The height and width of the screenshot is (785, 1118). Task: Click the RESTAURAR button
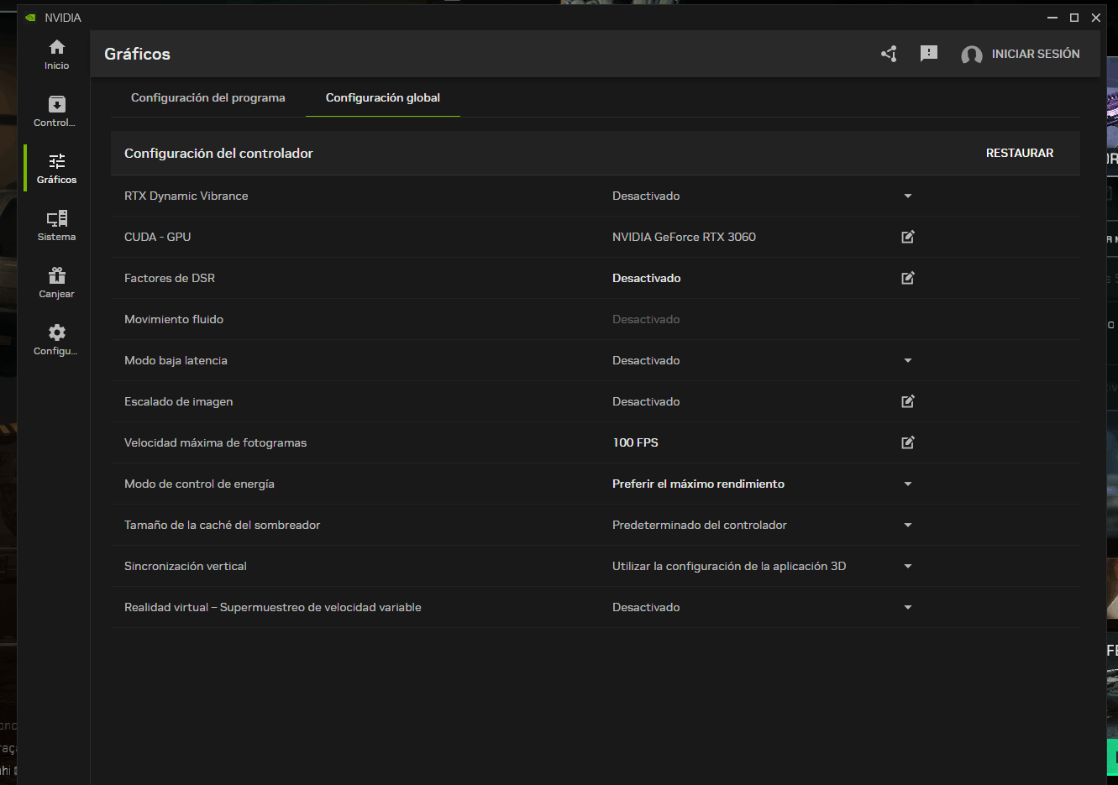pos(1020,153)
